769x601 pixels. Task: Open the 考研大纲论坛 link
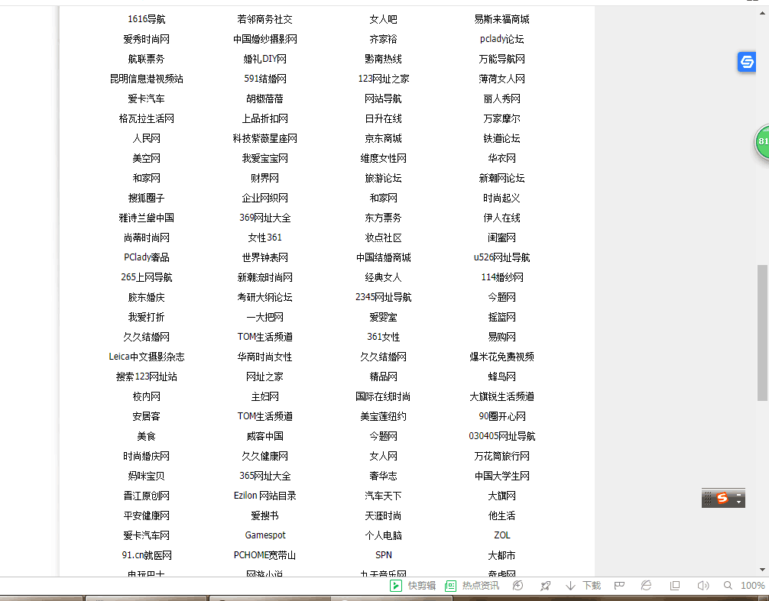pos(264,297)
